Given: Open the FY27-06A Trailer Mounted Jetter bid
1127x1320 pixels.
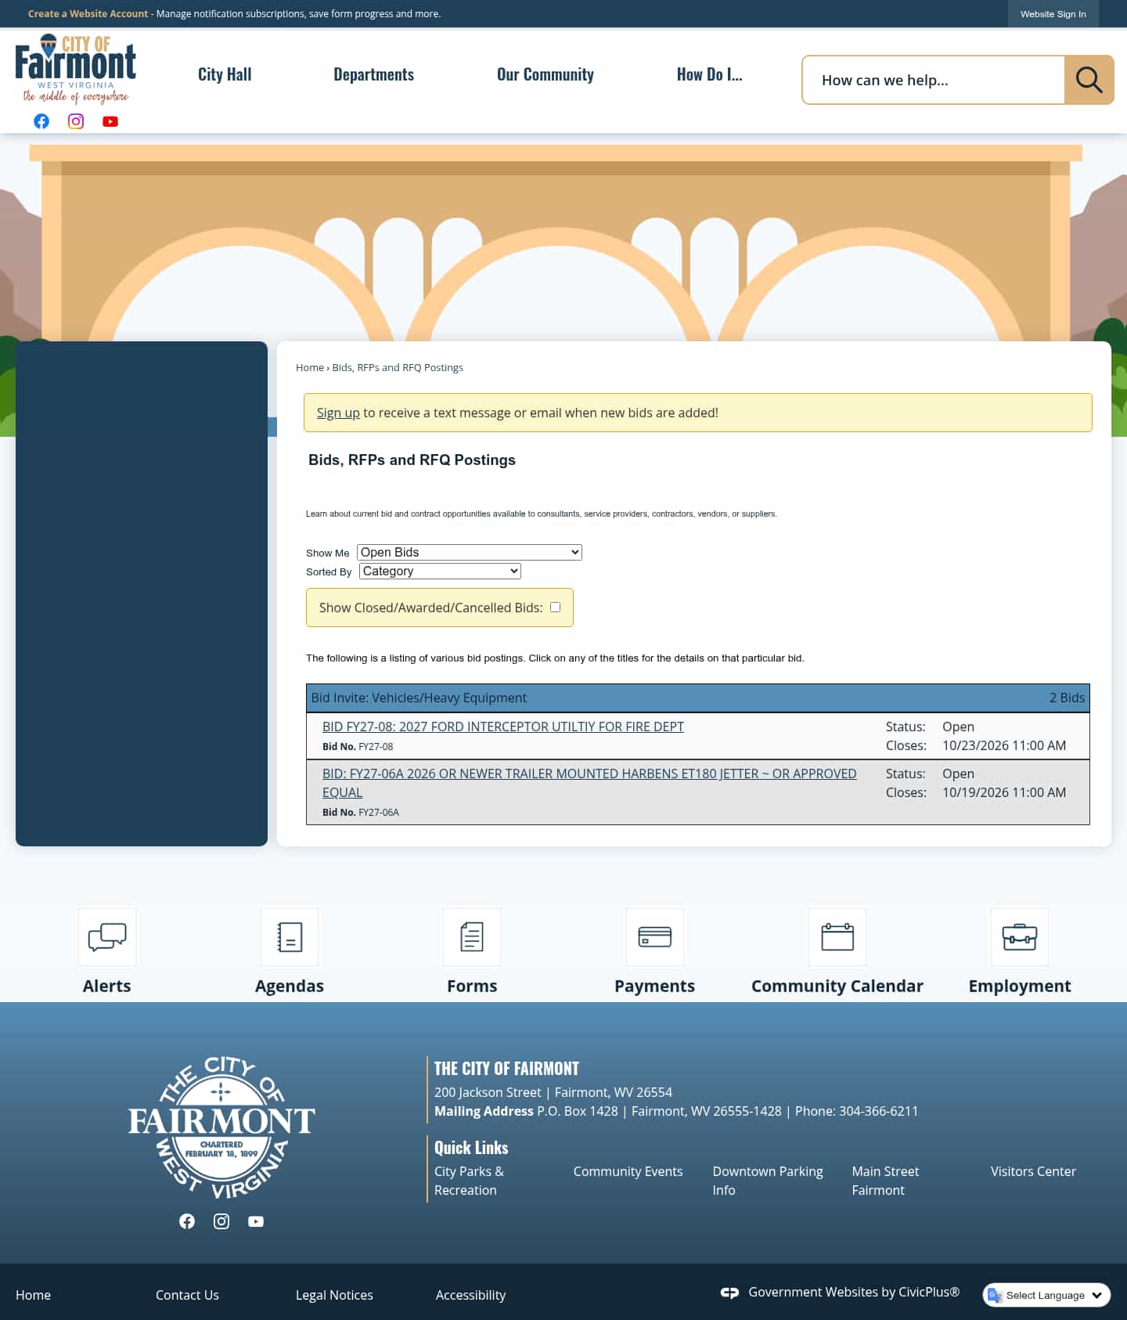Looking at the screenshot, I should point(589,783).
